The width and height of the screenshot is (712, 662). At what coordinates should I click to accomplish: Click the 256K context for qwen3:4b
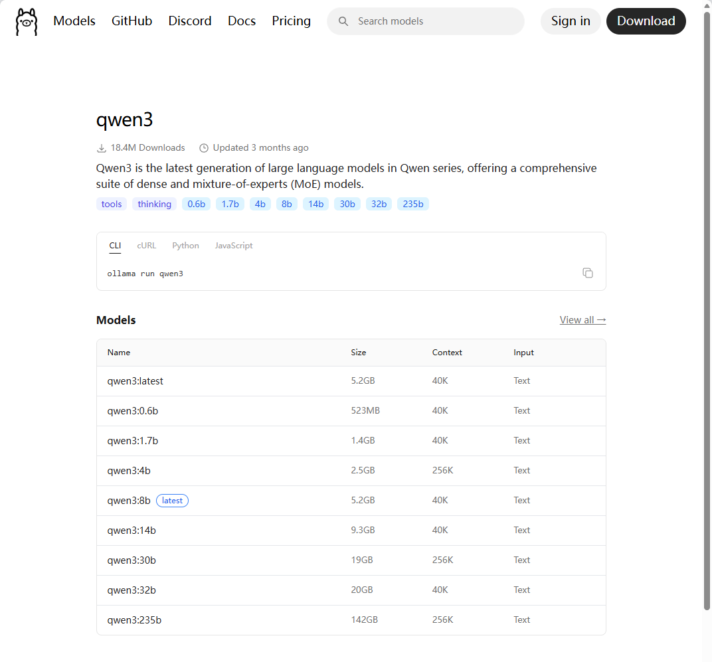pyautogui.click(x=442, y=470)
